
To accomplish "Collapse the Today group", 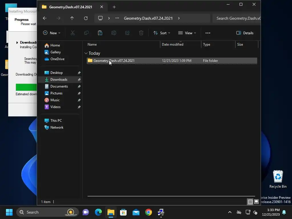I will point(86,53).
